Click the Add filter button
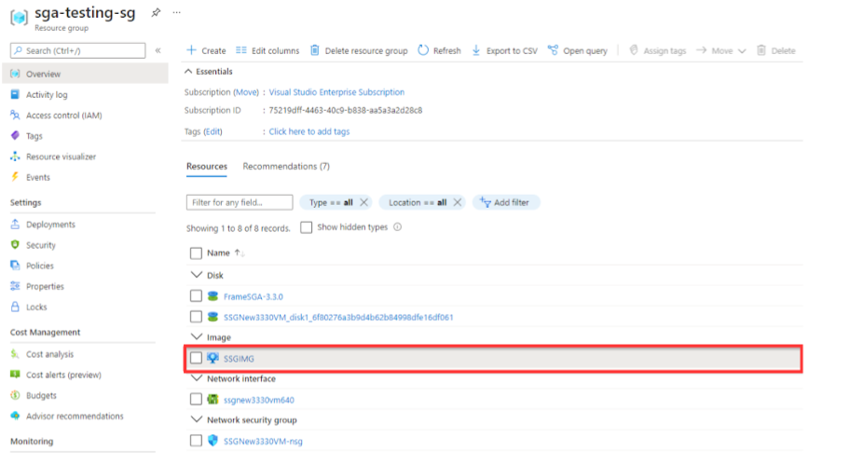 point(507,202)
